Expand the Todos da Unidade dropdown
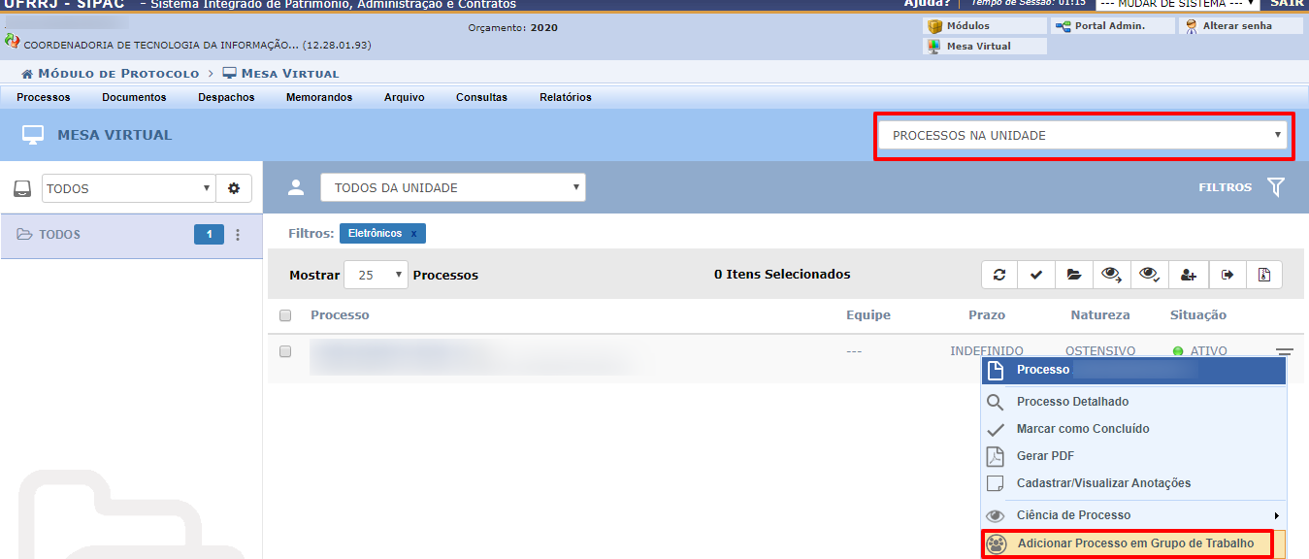1309x559 pixels. [453, 187]
